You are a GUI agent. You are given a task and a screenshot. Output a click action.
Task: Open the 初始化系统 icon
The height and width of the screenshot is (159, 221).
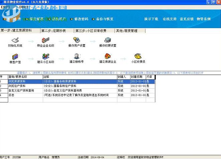15,40
